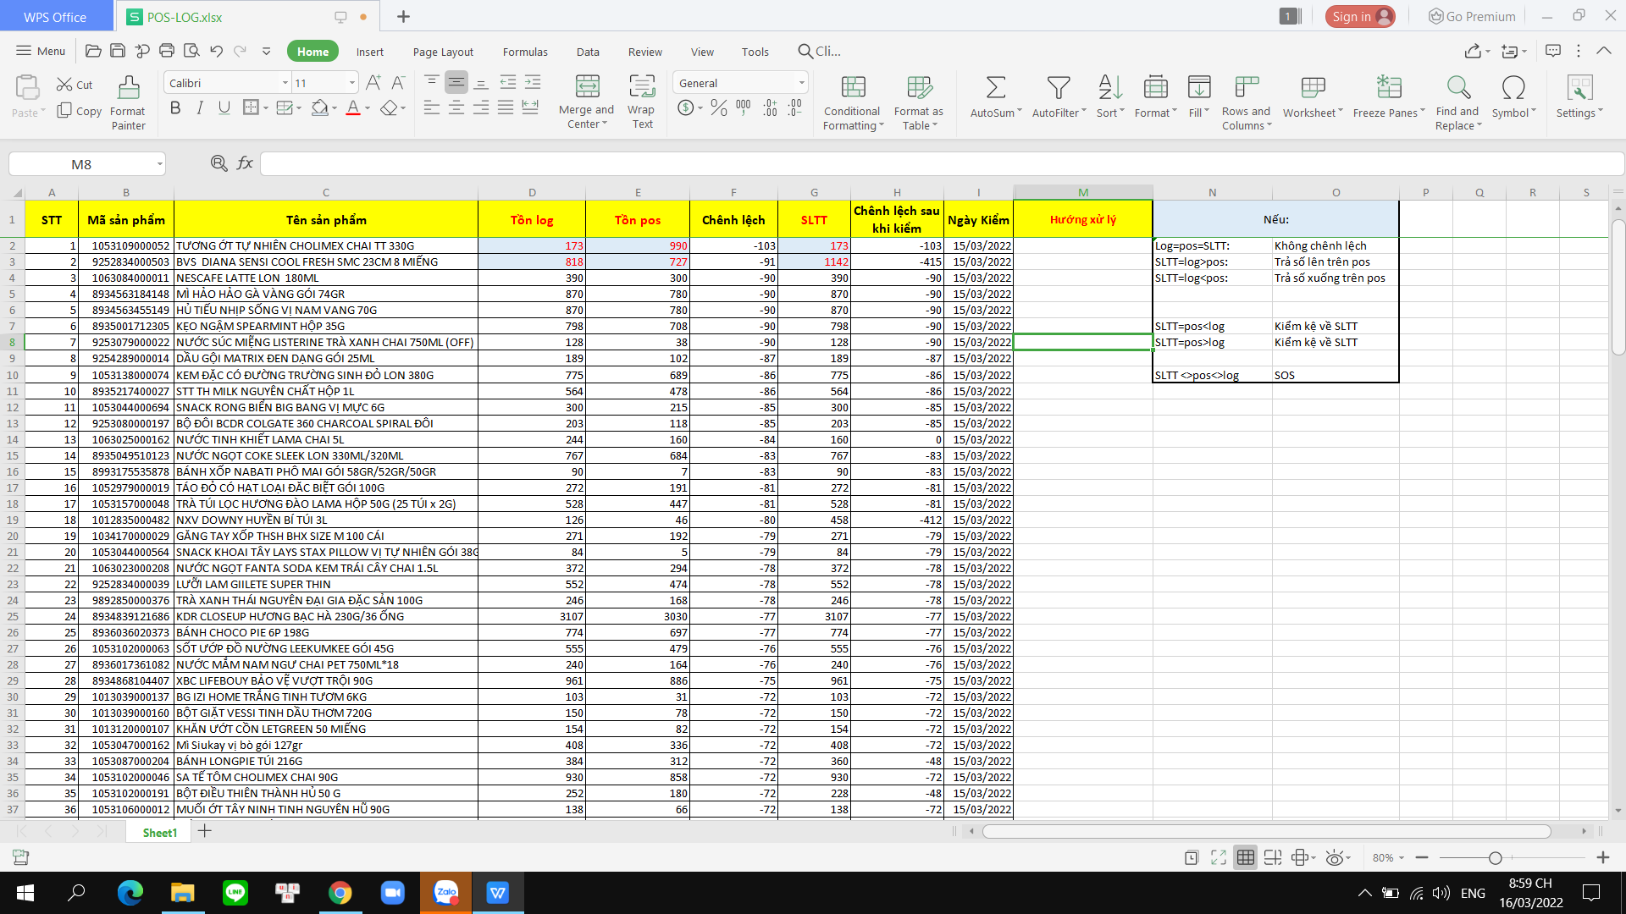
Task: Switch to the Formulas tab
Action: coord(524,52)
